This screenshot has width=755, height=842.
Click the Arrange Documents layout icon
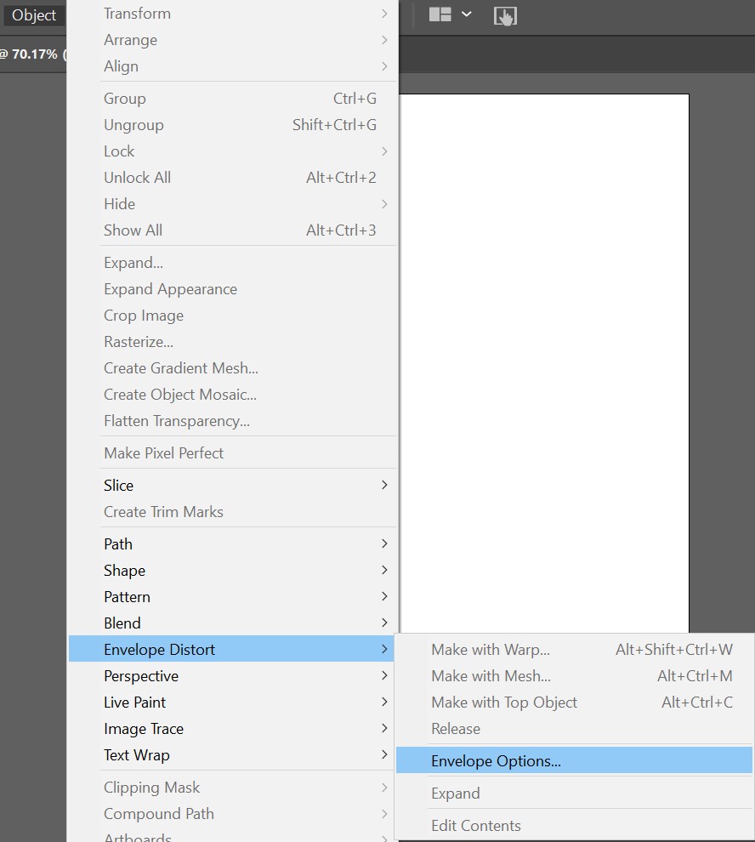pos(440,14)
